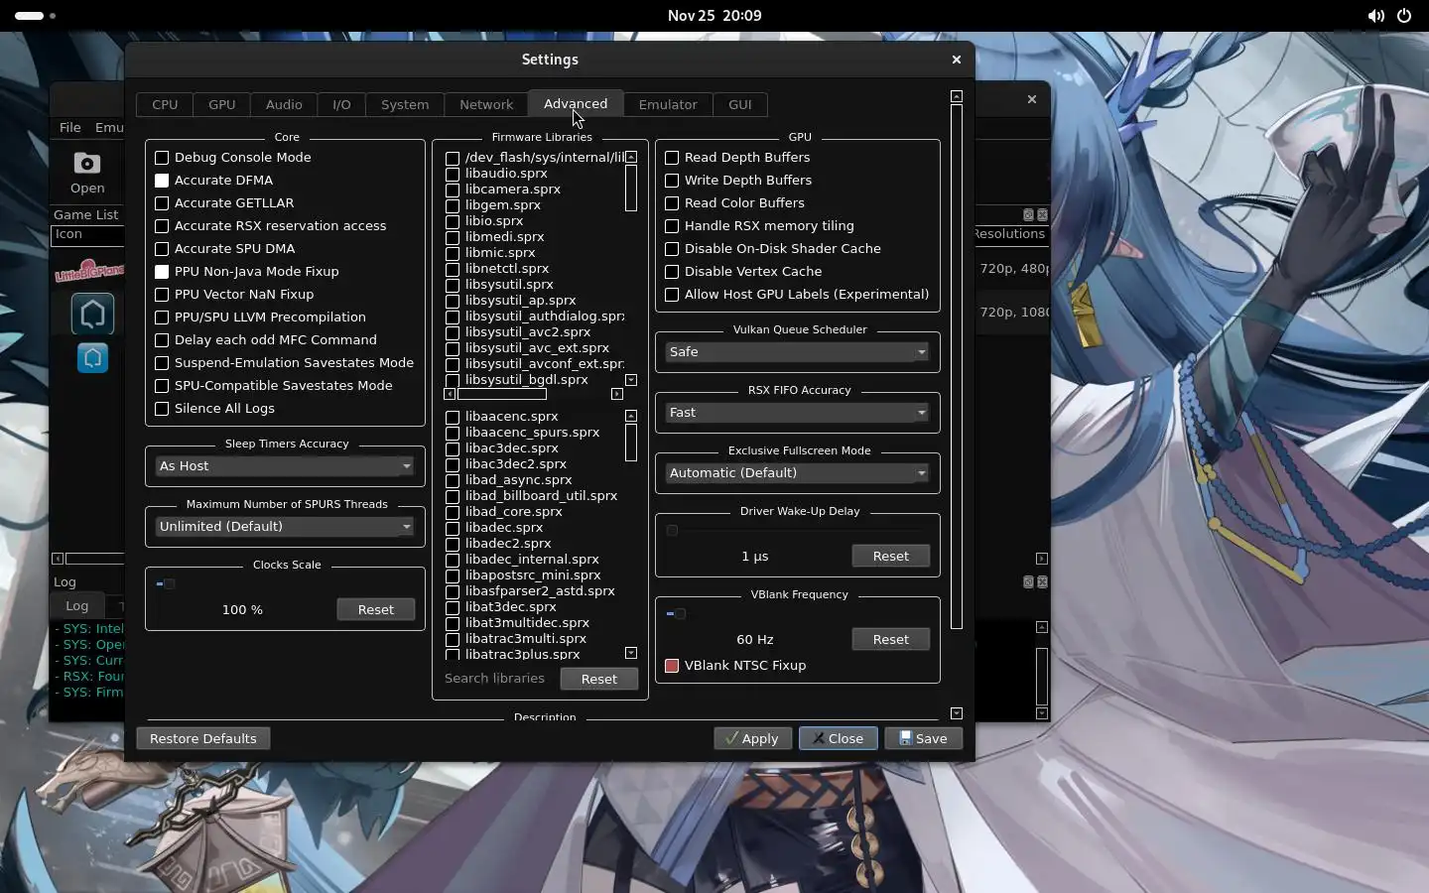This screenshot has width=1429, height=893.
Task: Open the system volume indicator
Action: (x=1375, y=16)
